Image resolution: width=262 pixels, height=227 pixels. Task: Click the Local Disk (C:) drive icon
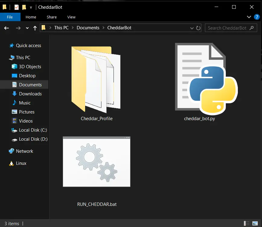pyautogui.click(x=14, y=130)
